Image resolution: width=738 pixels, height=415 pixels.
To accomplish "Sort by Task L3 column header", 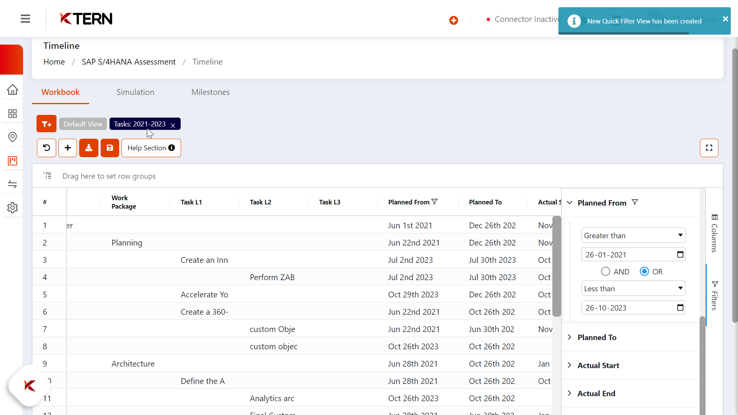I will (x=330, y=202).
